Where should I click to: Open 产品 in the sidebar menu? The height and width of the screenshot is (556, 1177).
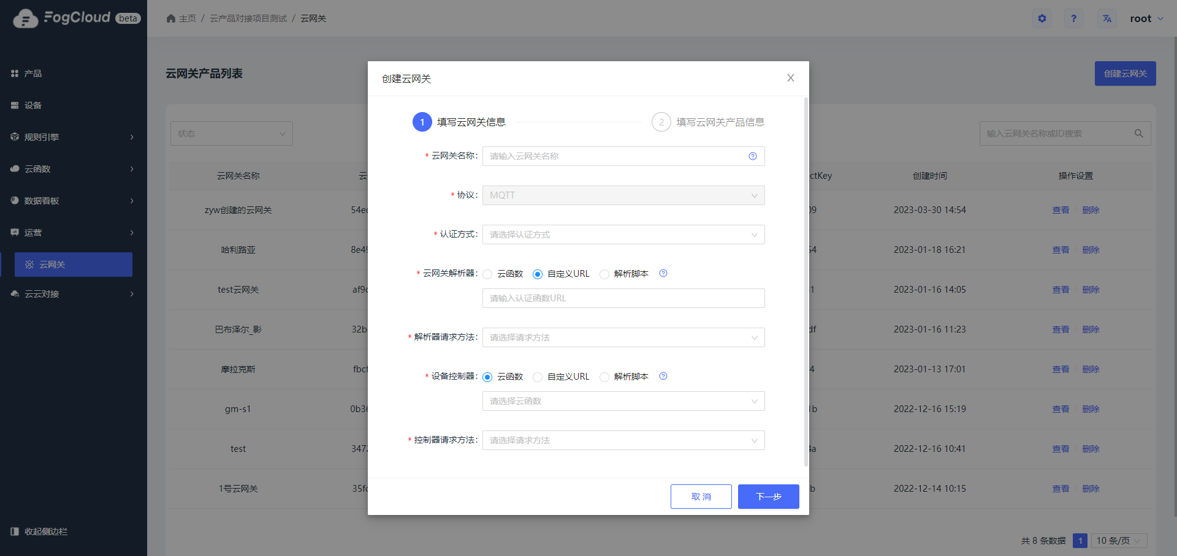coord(33,73)
